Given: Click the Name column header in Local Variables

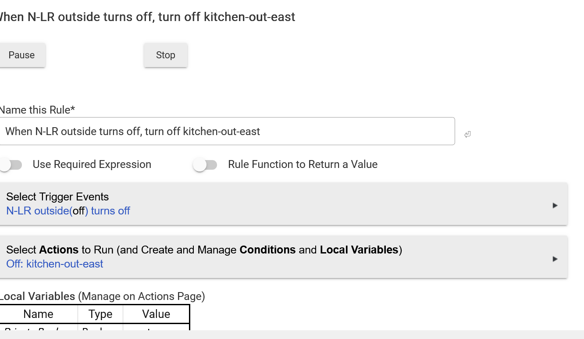Looking at the screenshot, I should (x=38, y=314).
